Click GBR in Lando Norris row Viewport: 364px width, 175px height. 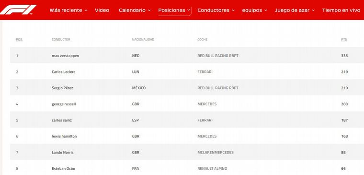pyautogui.click(x=136, y=153)
